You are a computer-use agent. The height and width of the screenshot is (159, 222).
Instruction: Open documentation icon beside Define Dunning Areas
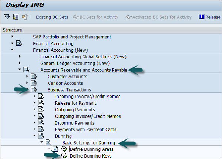[x=56, y=149]
